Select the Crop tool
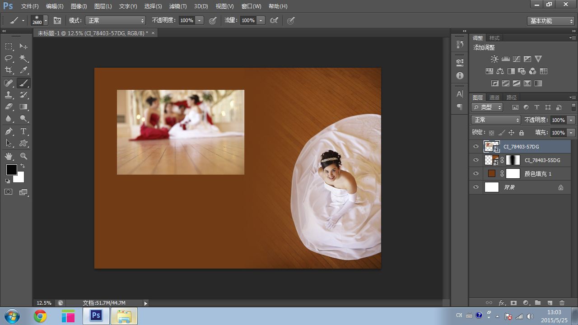Screen dimensions: 578x325 pyautogui.click(x=9, y=70)
